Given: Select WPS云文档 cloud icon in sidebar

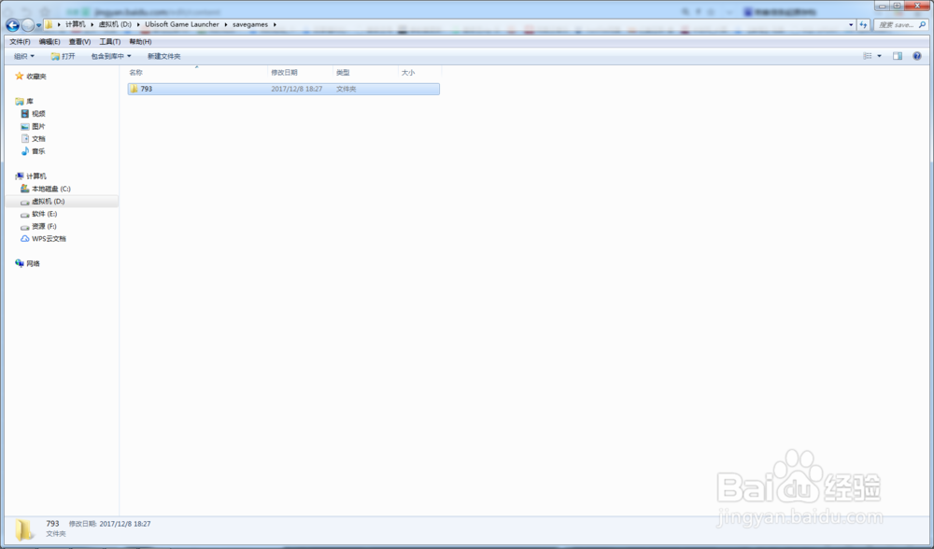Looking at the screenshot, I should point(25,239).
